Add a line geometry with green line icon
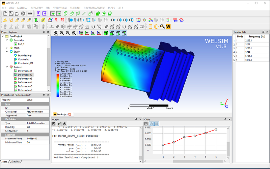270x169 pixels. coord(84,13)
